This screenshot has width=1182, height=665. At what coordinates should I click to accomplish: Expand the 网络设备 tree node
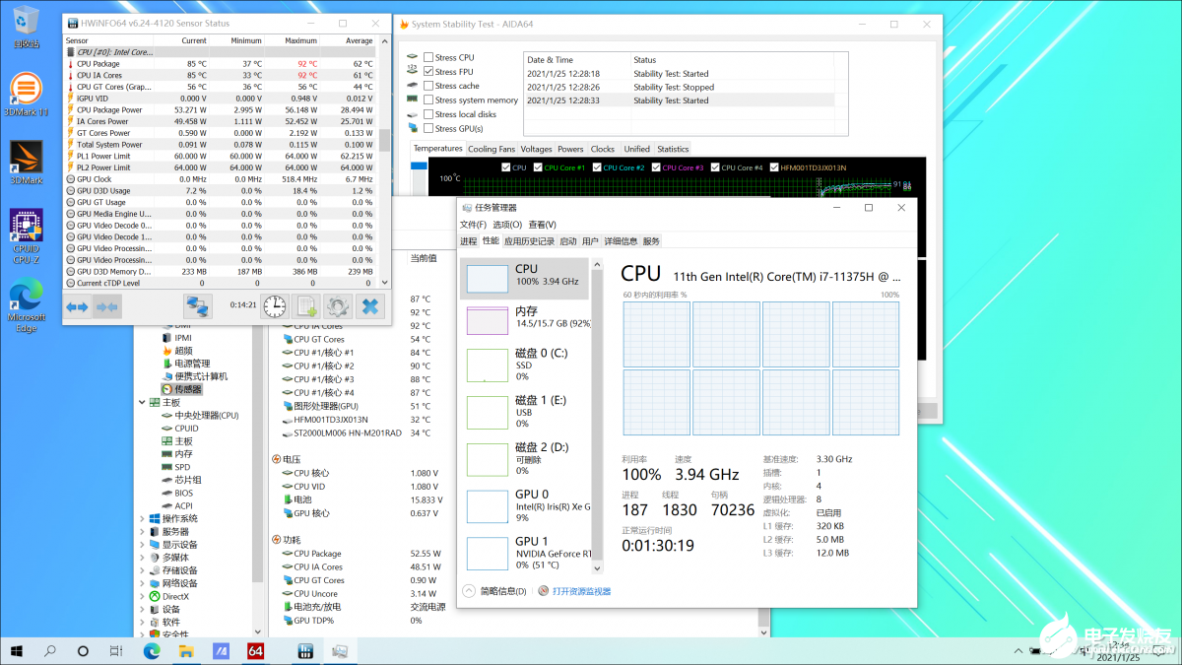pos(143,583)
